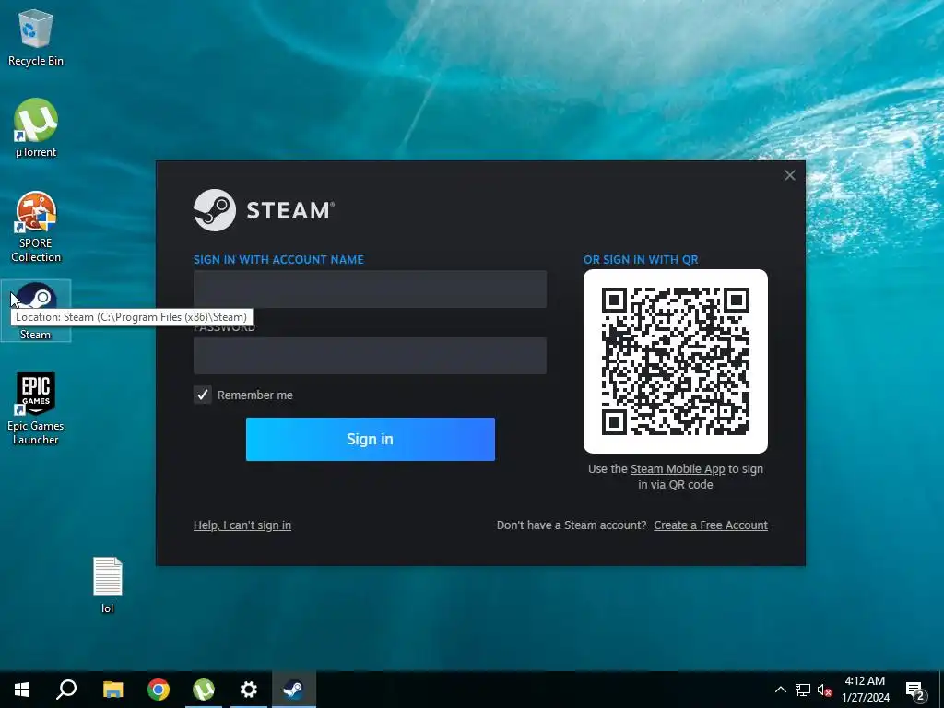This screenshot has width=944, height=708.
Task: Click the QR code sign-in image
Action: tap(676, 361)
